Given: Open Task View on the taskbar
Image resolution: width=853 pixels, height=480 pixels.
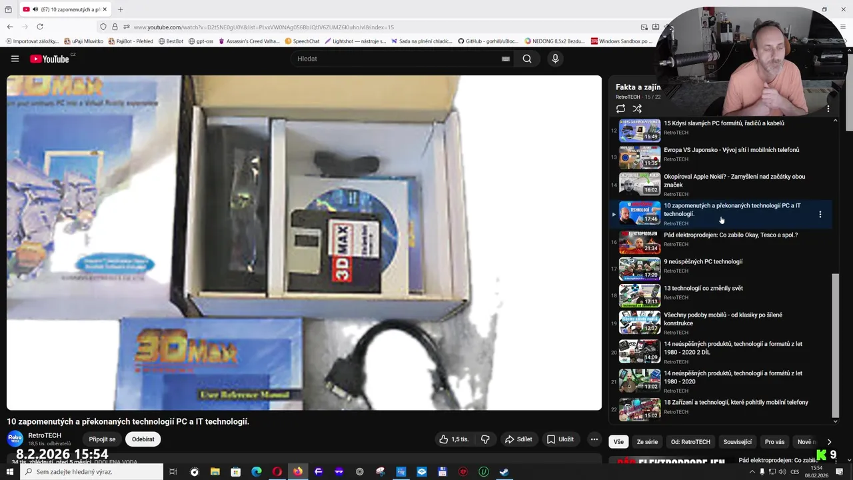Looking at the screenshot, I should [x=173, y=472].
